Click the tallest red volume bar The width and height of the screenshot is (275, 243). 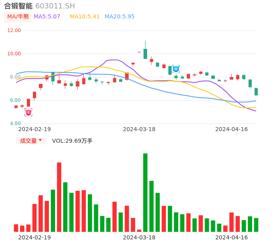point(59,197)
